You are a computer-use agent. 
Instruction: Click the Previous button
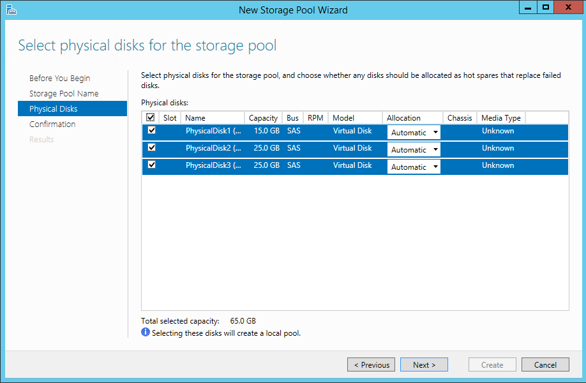click(371, 364)
